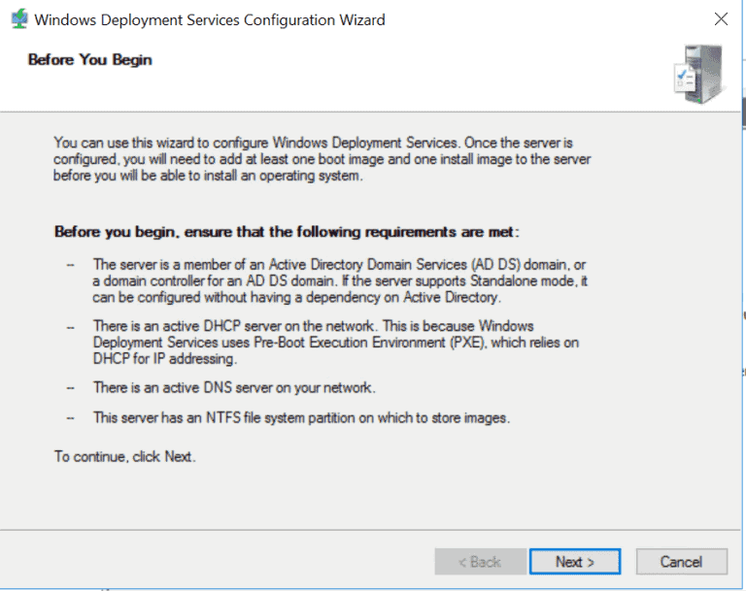Click the dash bullet before the DNS requirement
The image size is (746, 591).
tap(70, 388)
